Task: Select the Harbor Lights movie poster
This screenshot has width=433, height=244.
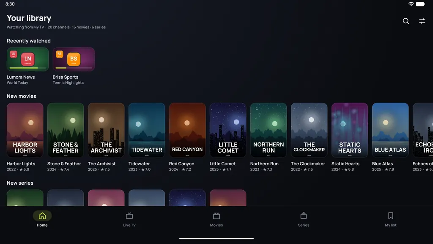Action: pos(25,130)
